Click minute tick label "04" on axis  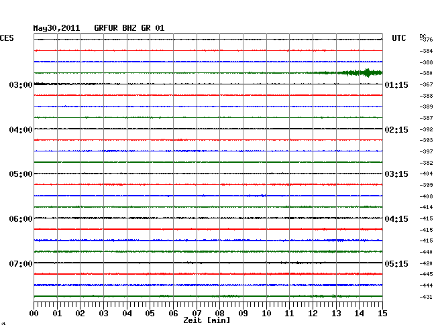(x=127, y=313)
